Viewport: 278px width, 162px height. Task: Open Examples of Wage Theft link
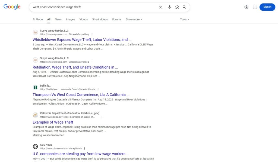pyautogui.click(x=53, y=122)
